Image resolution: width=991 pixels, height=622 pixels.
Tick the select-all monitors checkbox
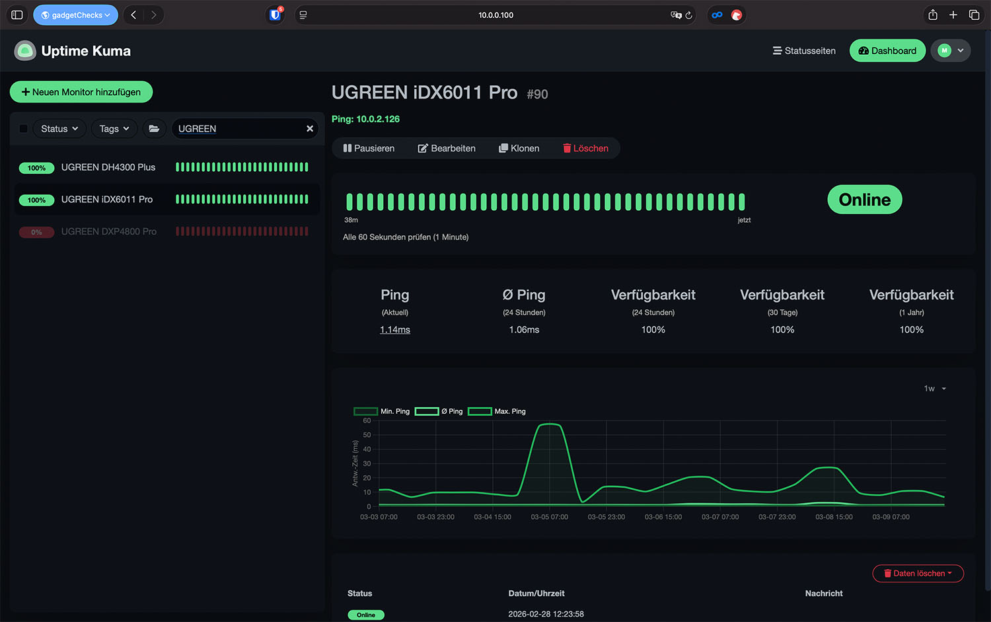click(x=24, y=129)
